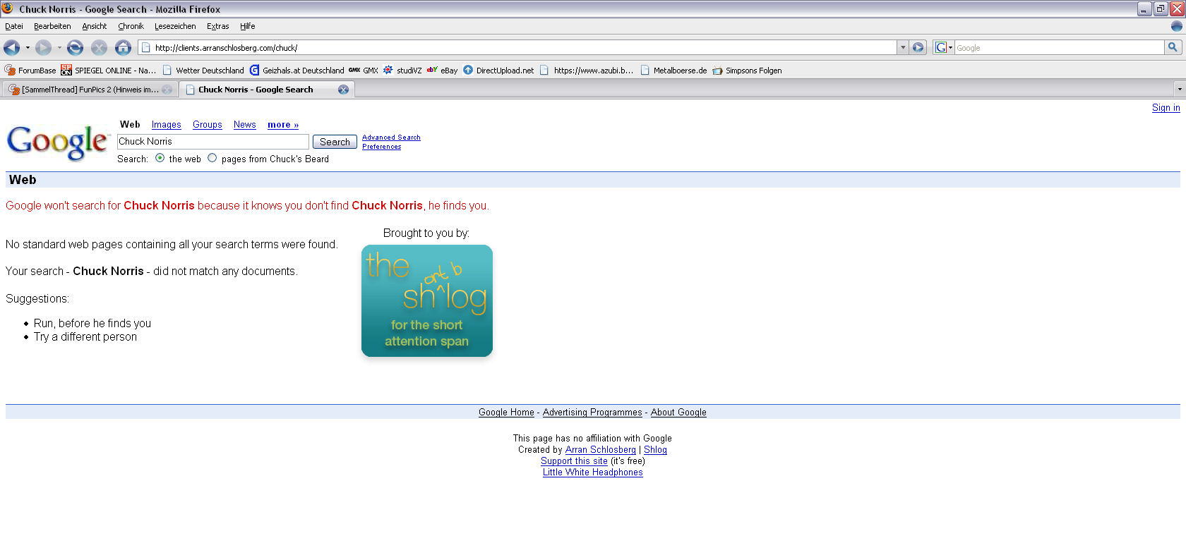Click the 'more »' link
1186x555 pixels.
pos(283,125)
